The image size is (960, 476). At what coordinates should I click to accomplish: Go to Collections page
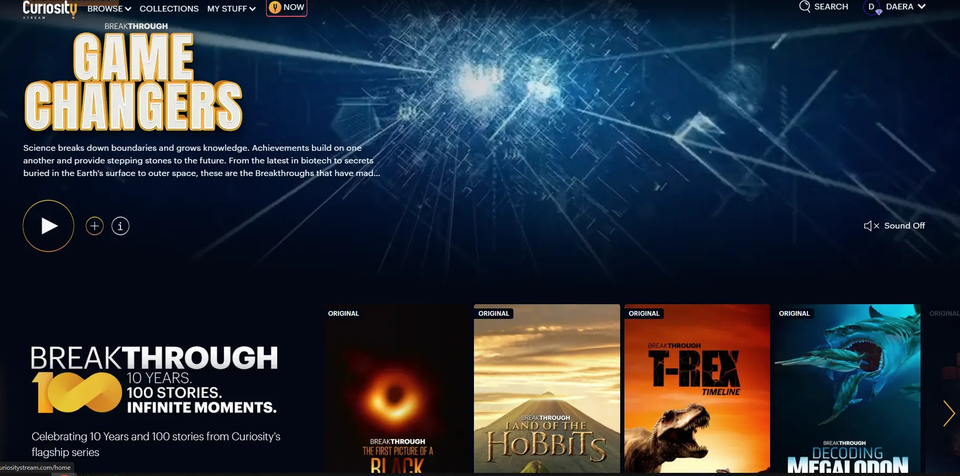[x=169, y=8]
